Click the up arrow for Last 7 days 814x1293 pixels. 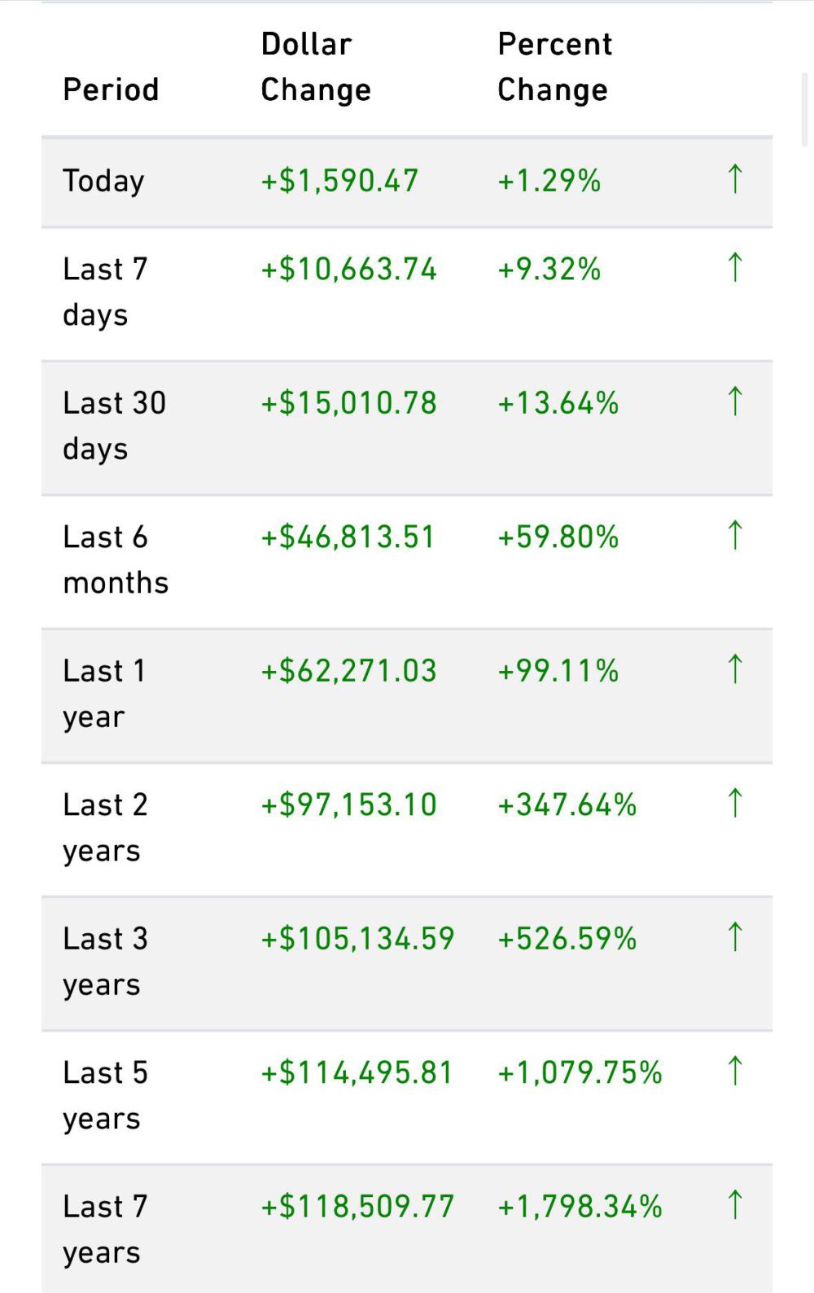click(x=734, y=268)
